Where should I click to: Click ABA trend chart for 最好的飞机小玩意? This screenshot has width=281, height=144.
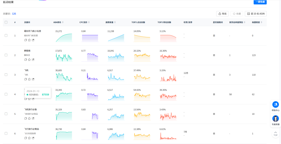coord(64,38)
